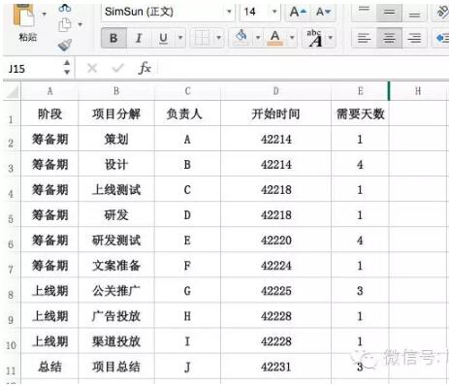Apply the fill color paint bucket
Image resolution: width=449 pixels, height=386 pixels.
coord(241,37)
